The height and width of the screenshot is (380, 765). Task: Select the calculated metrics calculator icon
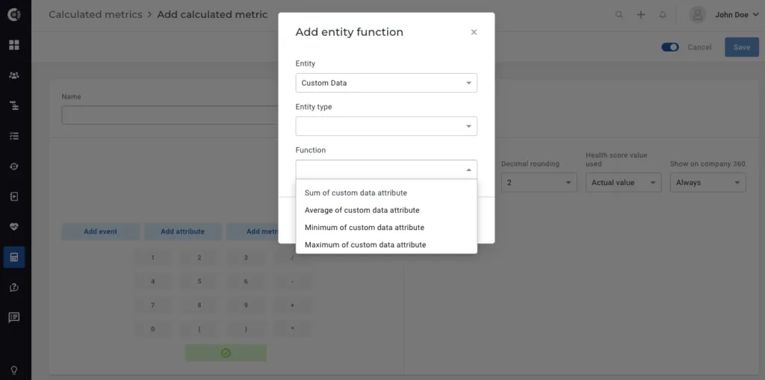14,257
